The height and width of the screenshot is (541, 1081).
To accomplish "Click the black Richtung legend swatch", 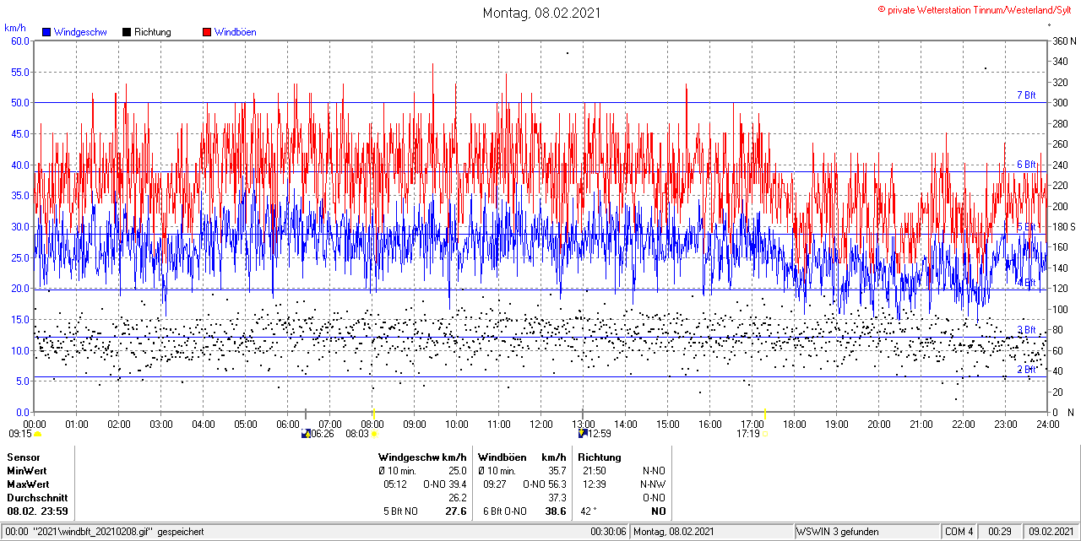I will (127, 32).
